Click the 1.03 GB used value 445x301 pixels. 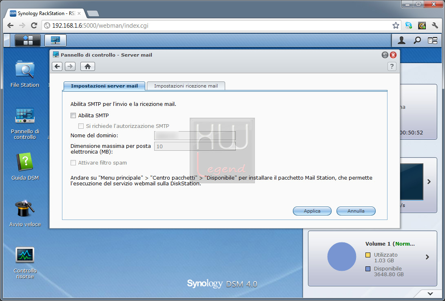(384, 260)
